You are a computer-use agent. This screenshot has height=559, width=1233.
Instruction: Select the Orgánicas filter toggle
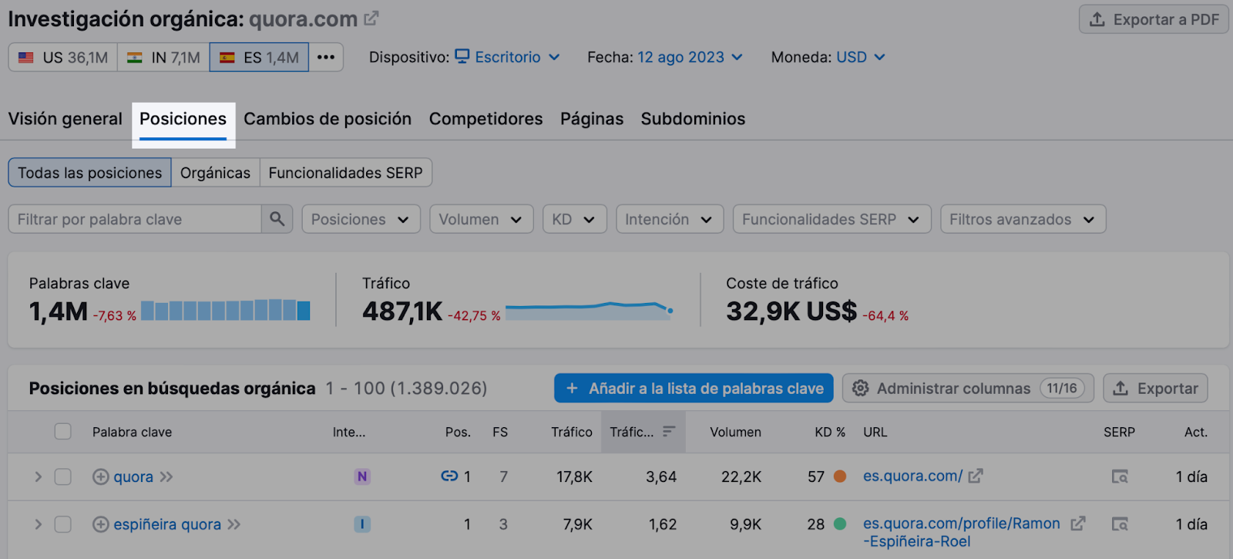(x=215, y=173)
